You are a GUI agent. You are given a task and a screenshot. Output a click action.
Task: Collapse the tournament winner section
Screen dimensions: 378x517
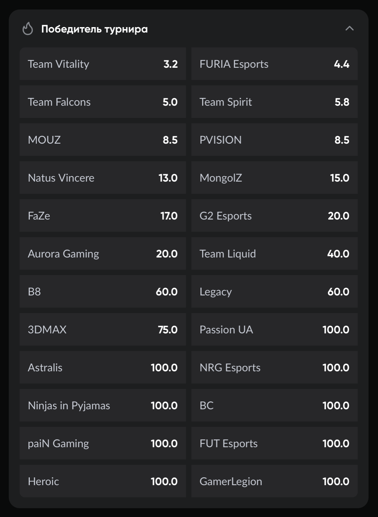click(x=349, y=29)
